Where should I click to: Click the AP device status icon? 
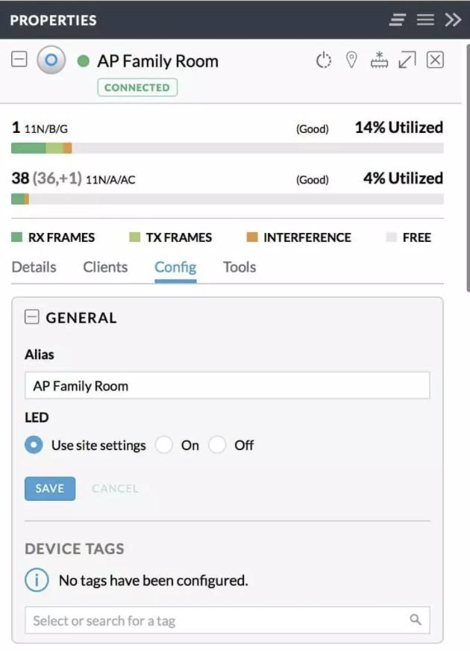click(x=51, y=60)
